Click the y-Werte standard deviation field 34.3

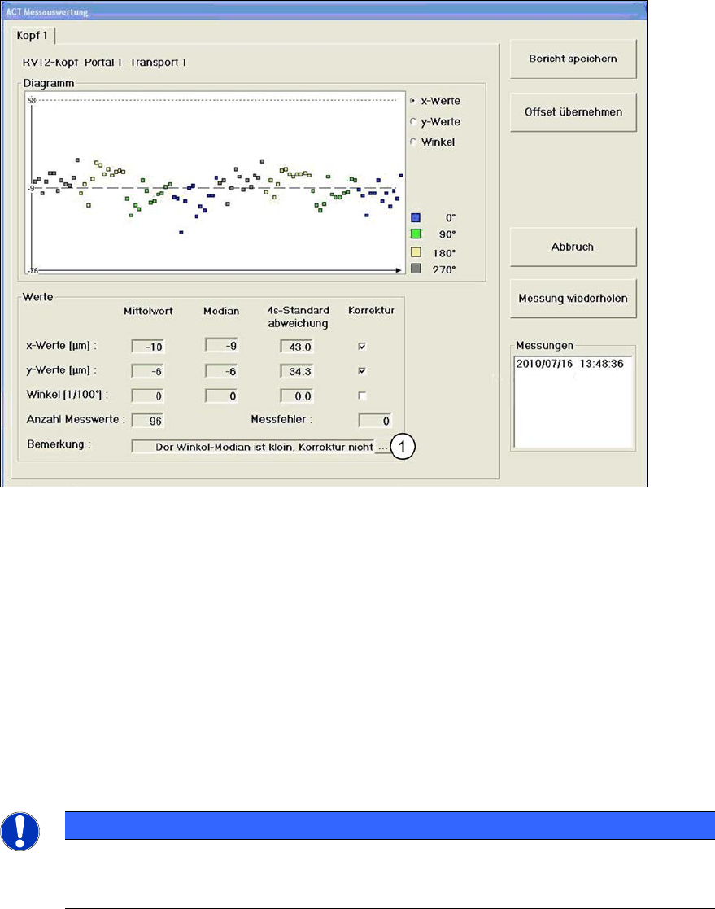point(297,372)
